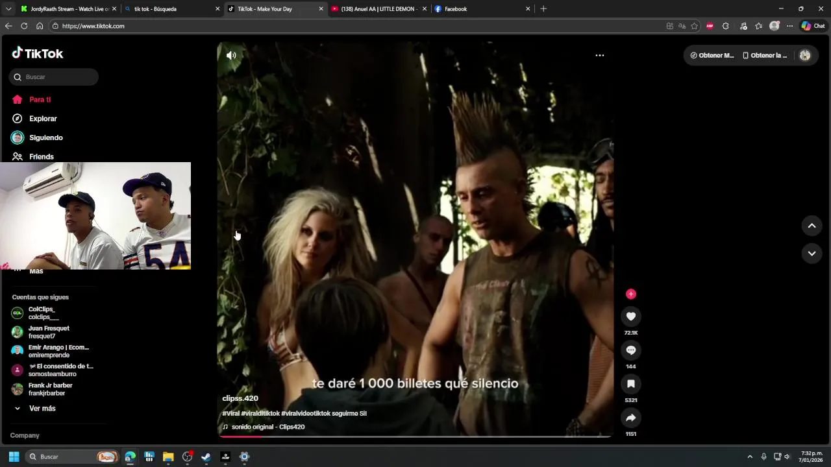Open the ColClips_ followed account
The height and width of the screenshot is (467, 831).
pyautogui.click(x=52, y=313)
